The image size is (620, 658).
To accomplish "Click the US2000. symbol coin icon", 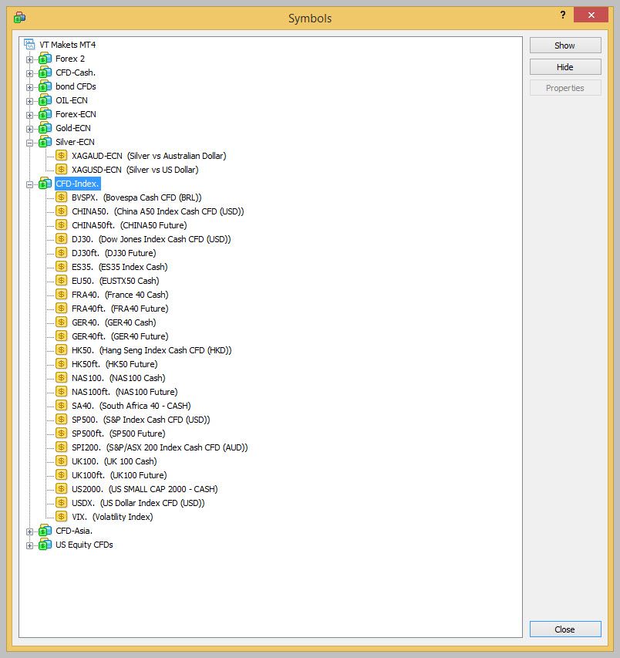I will coord(61,488).
